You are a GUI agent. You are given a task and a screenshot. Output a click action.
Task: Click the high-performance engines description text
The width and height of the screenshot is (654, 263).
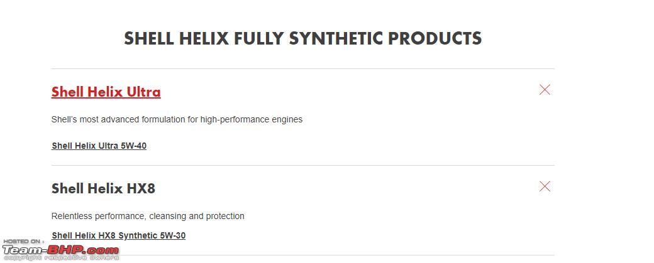point(252,120)
